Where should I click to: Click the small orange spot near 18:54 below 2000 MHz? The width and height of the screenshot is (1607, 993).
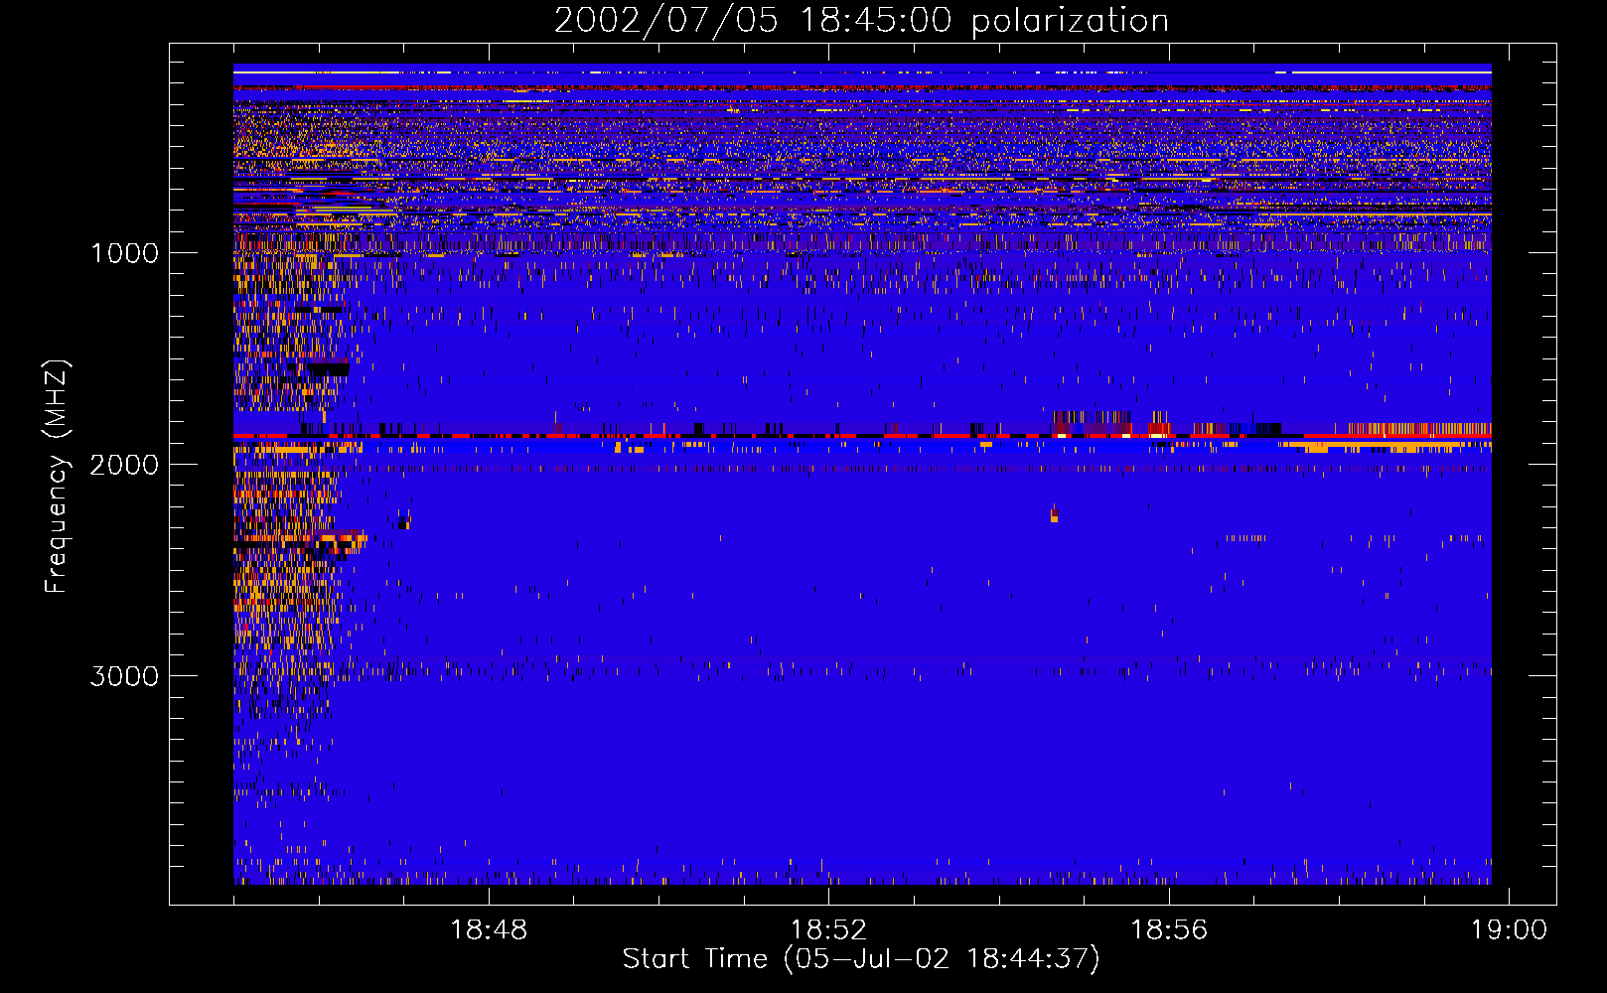point(1054,515)
